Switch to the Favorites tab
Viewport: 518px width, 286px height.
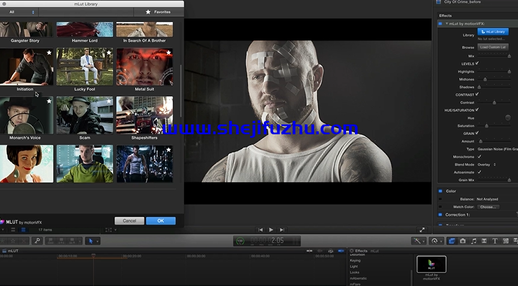[158, 12]
